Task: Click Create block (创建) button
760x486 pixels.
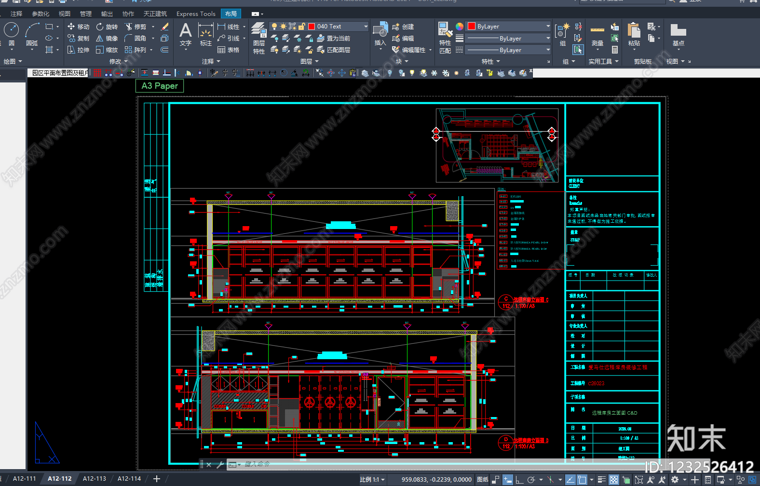Action: pyautogui.click(x=403, y=27)
